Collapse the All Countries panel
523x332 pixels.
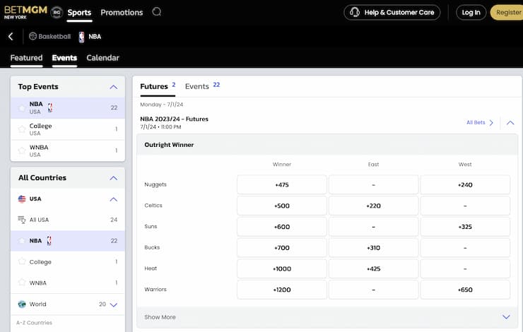(x=113, y=178)
